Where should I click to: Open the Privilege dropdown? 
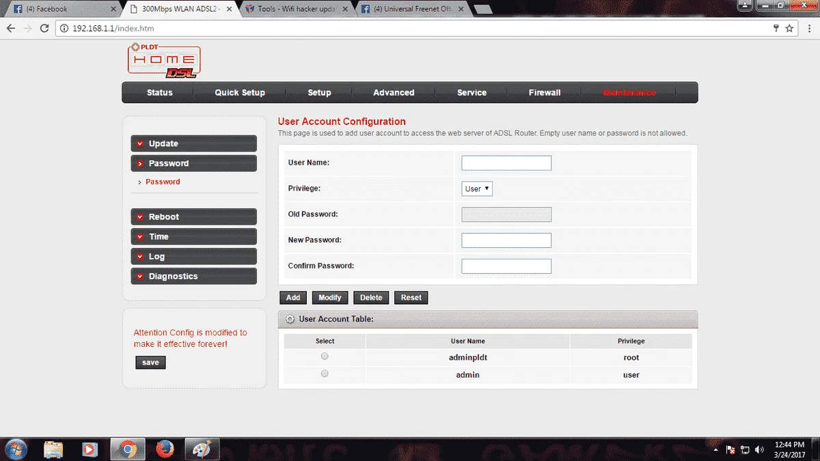pos(477,188)
